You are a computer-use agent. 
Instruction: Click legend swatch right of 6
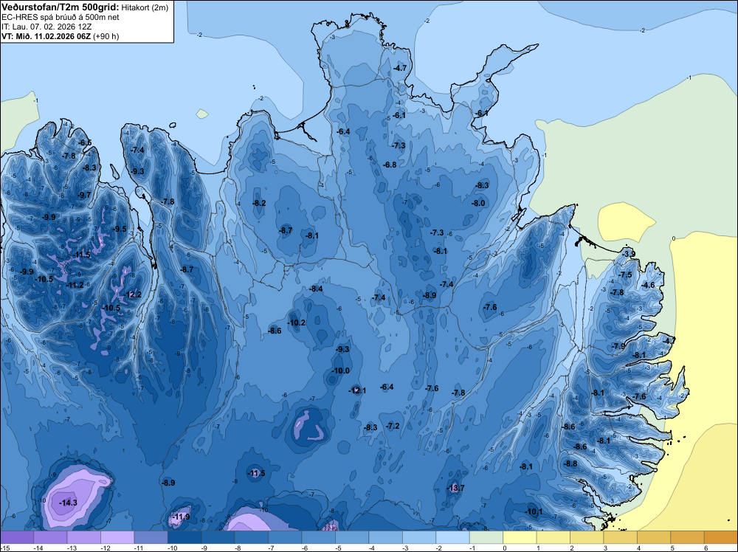721,537
